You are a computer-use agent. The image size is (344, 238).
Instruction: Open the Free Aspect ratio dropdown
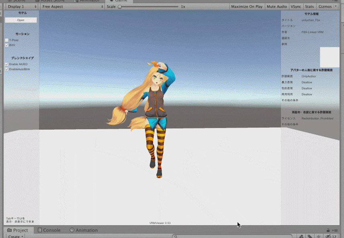click(72, 6)
